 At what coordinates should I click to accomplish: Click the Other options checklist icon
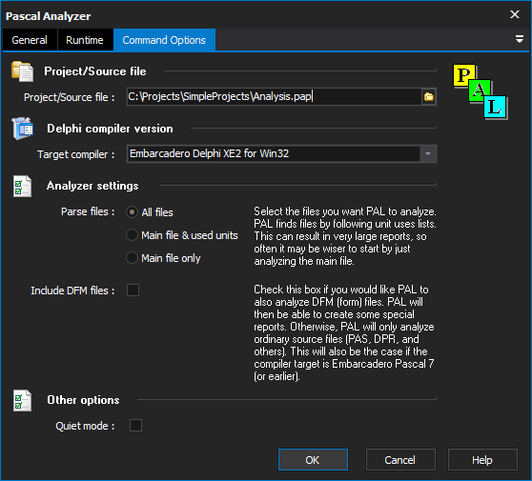click(22, 400)
